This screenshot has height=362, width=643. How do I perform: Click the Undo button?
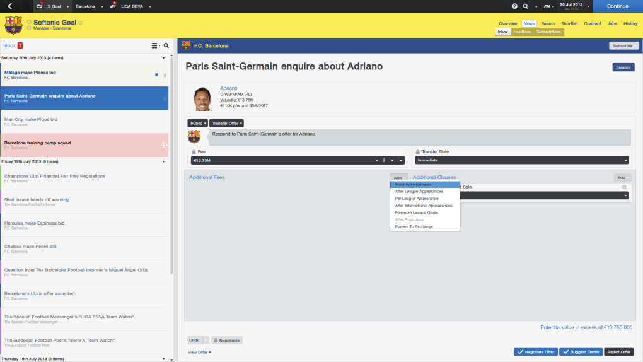coord(194,341)
